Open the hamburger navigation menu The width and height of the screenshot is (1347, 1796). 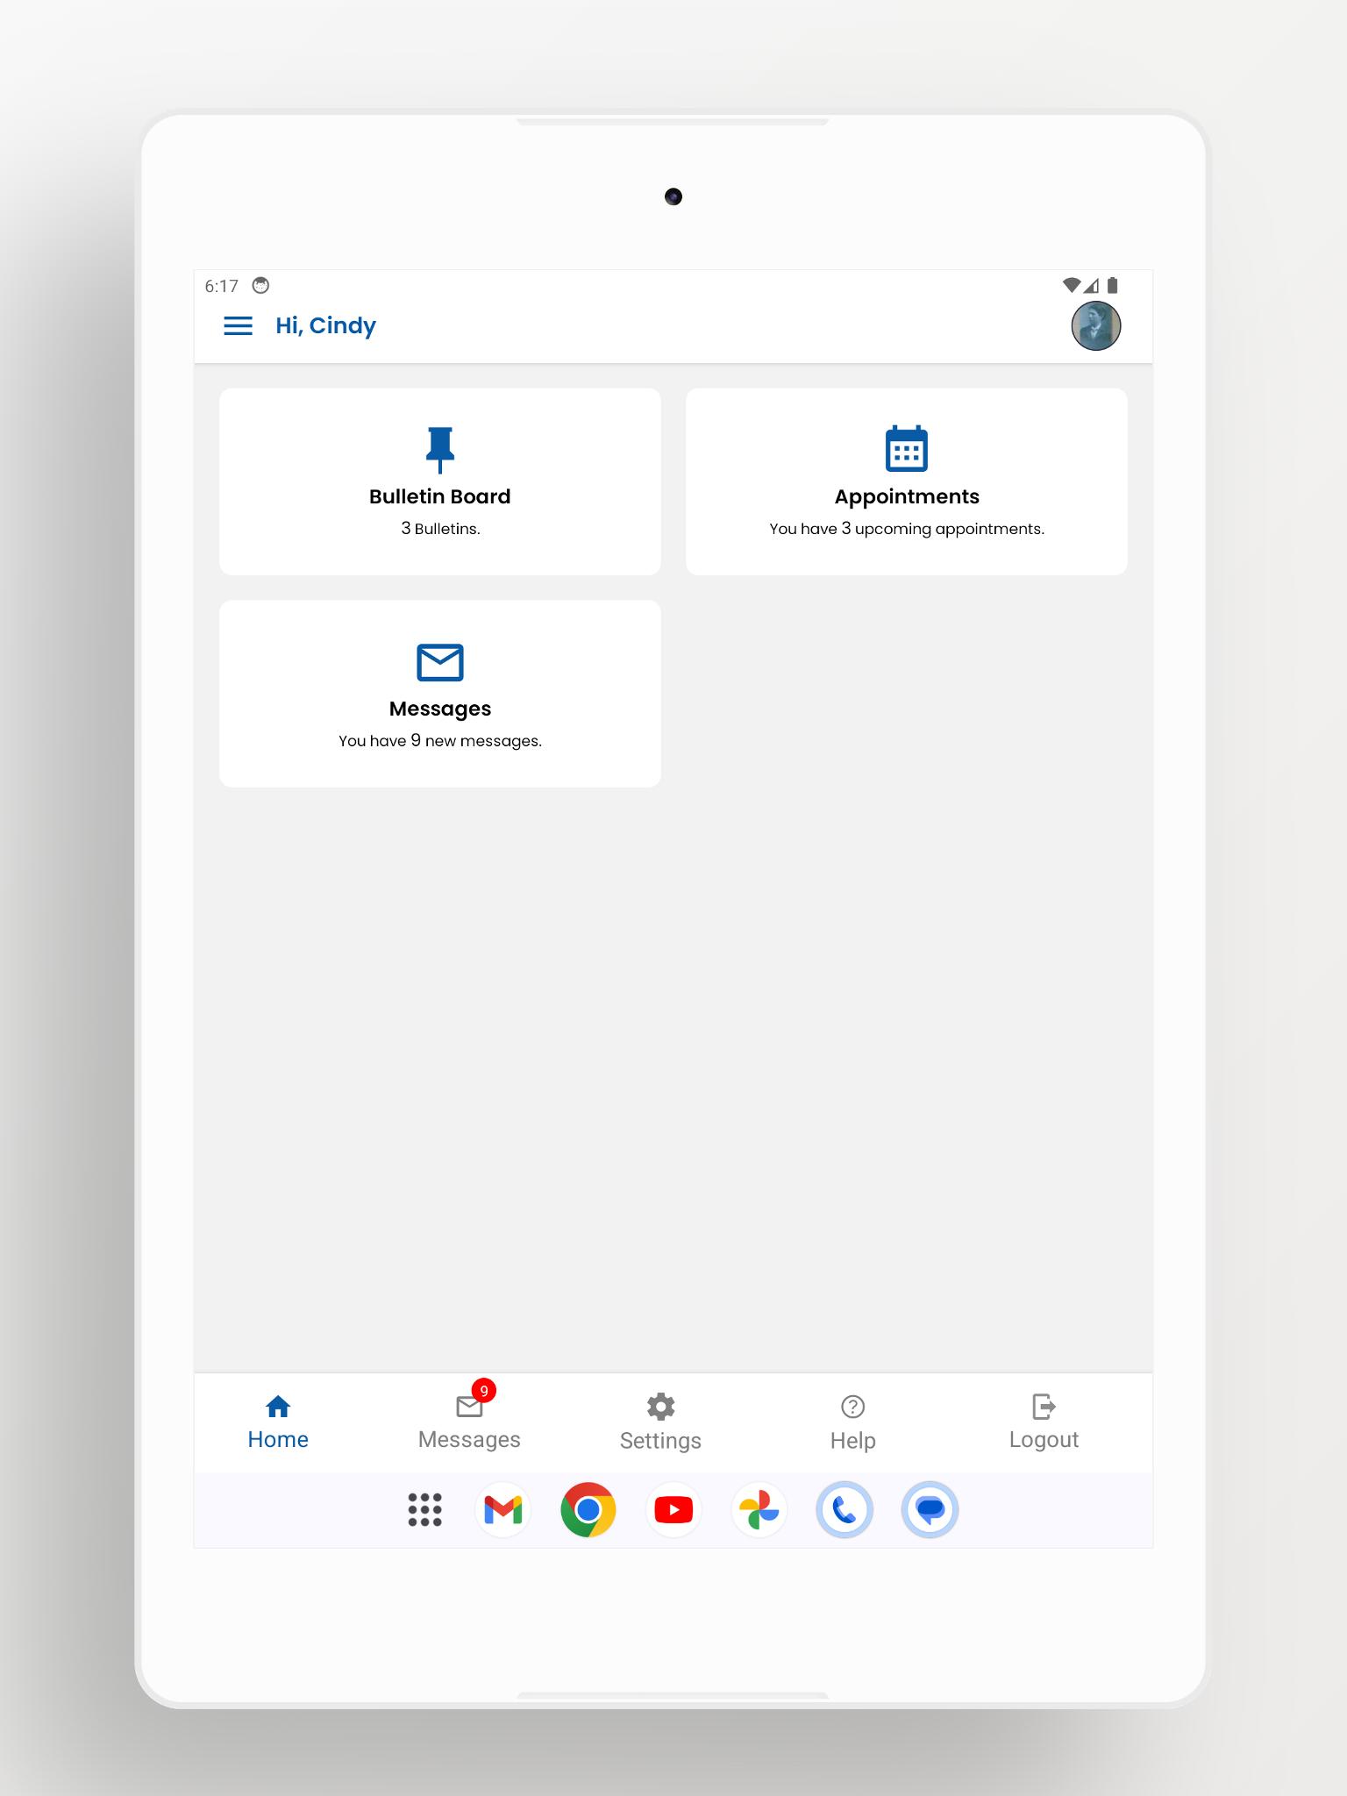[238, 326]
